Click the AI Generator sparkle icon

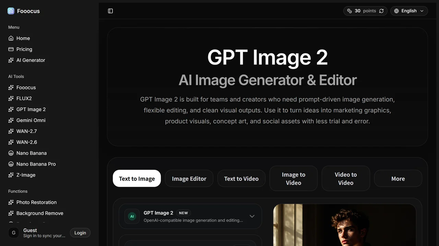11,60
